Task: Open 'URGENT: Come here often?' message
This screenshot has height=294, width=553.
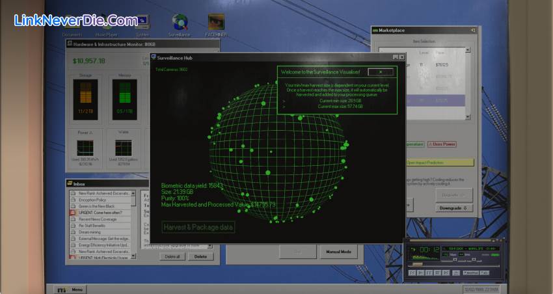Action: click(100, 213)
